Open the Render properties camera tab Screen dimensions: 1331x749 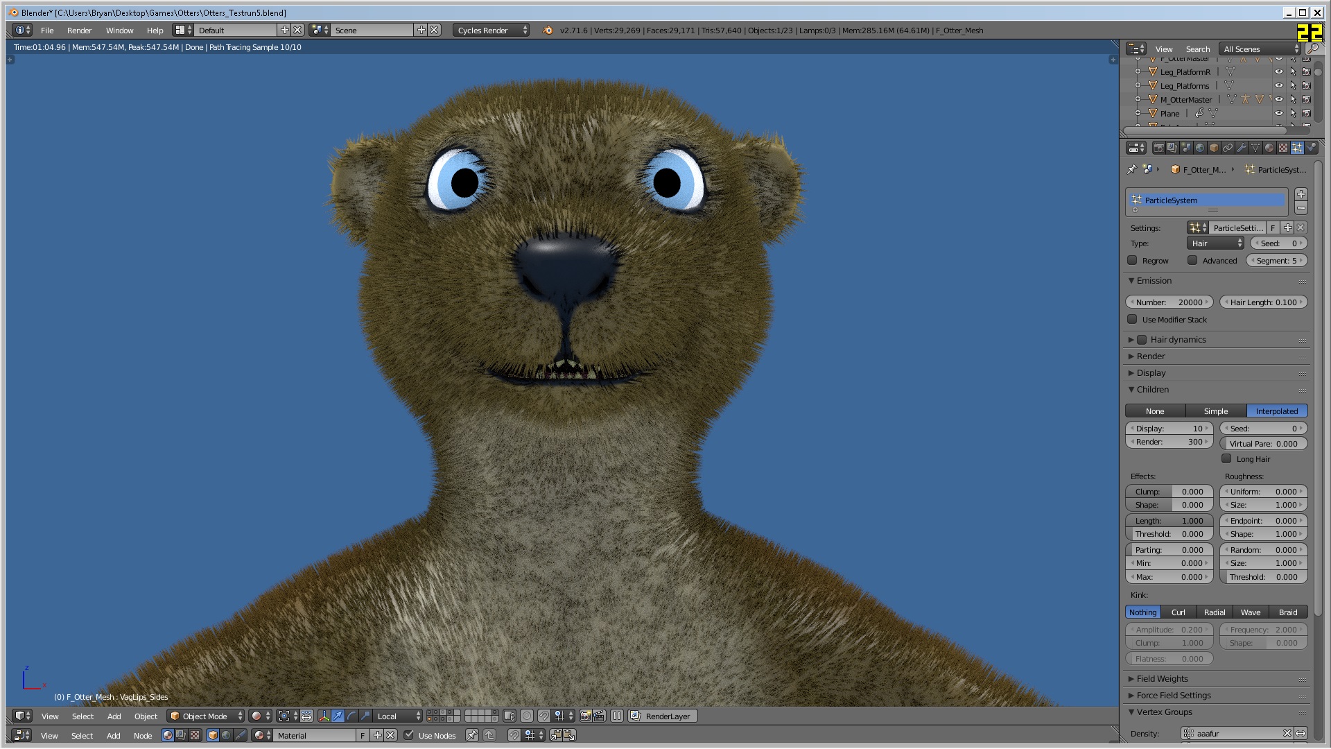[x=1159, y=148]
